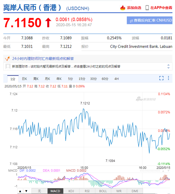Click the current price 7.1150

(22, 22)
